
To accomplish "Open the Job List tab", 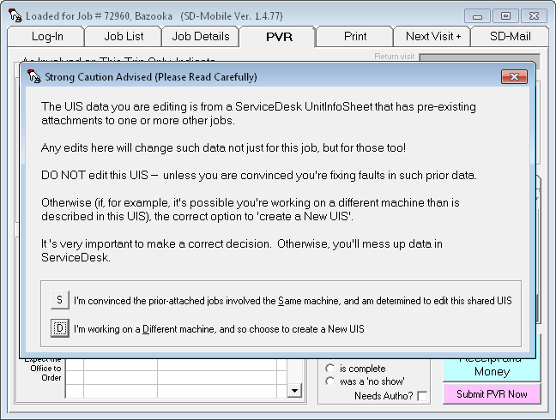I will (124, 36).
